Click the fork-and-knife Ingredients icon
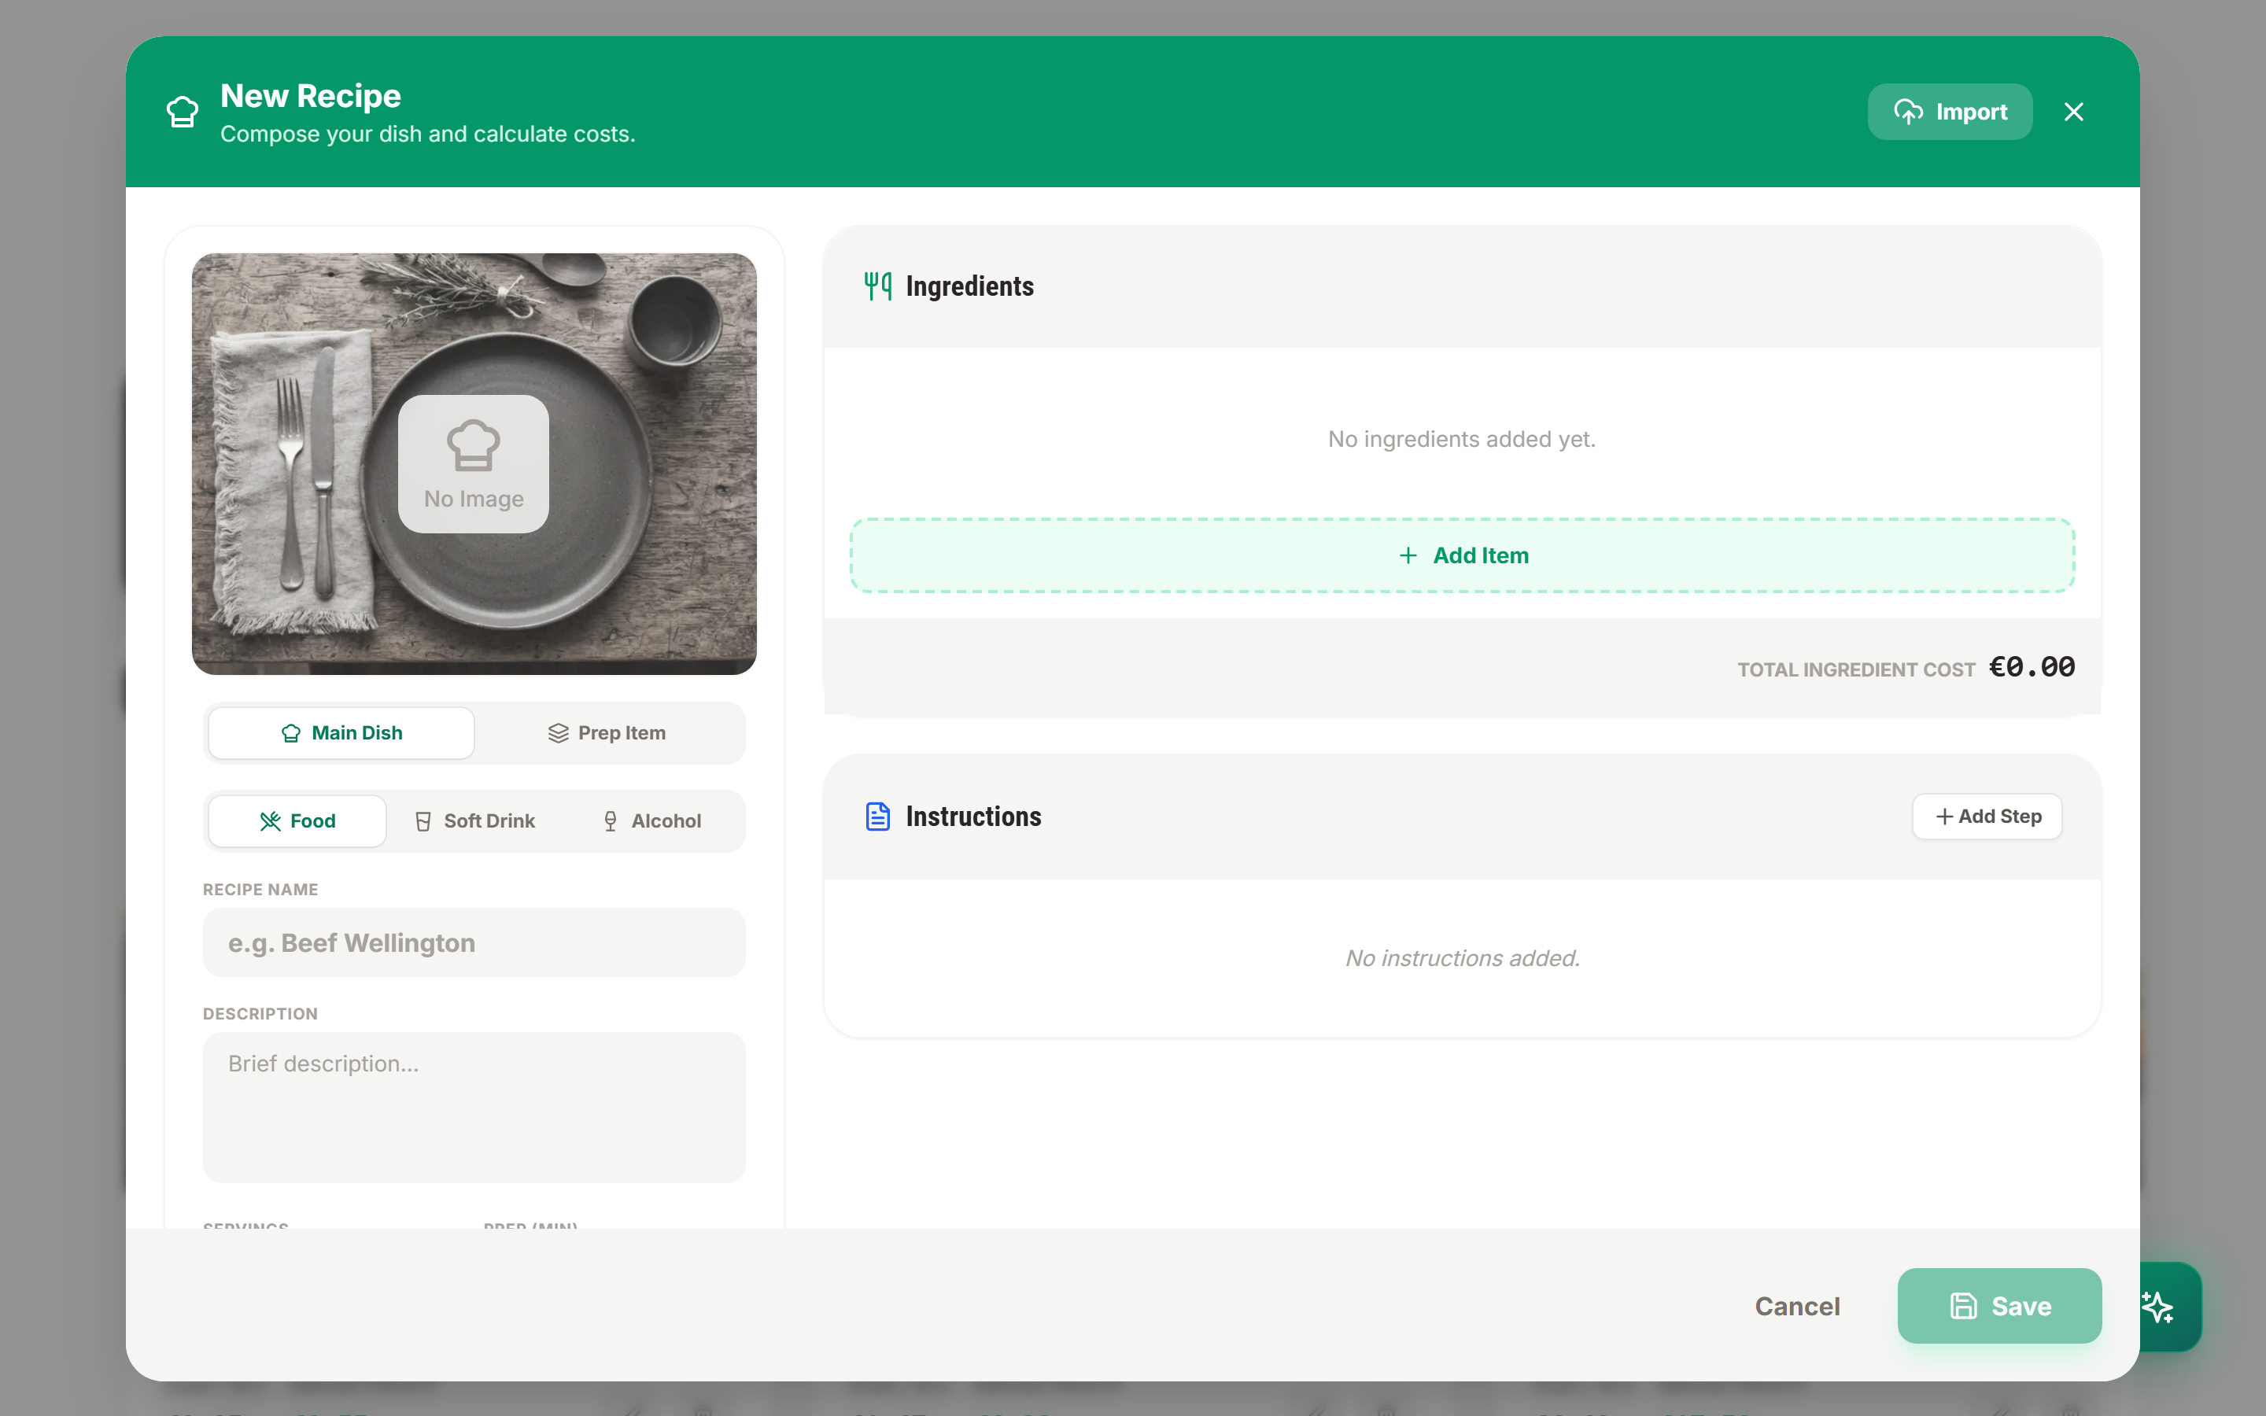2266x1416 pixels. click(877, 286)
